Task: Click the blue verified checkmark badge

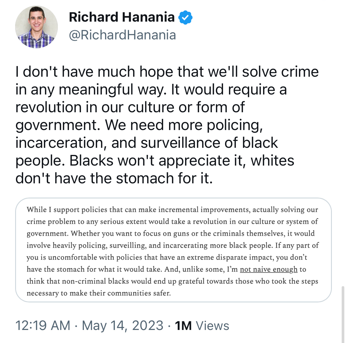Action: point(185,18)
